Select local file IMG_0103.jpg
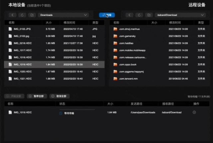 (x=54, y=36)
